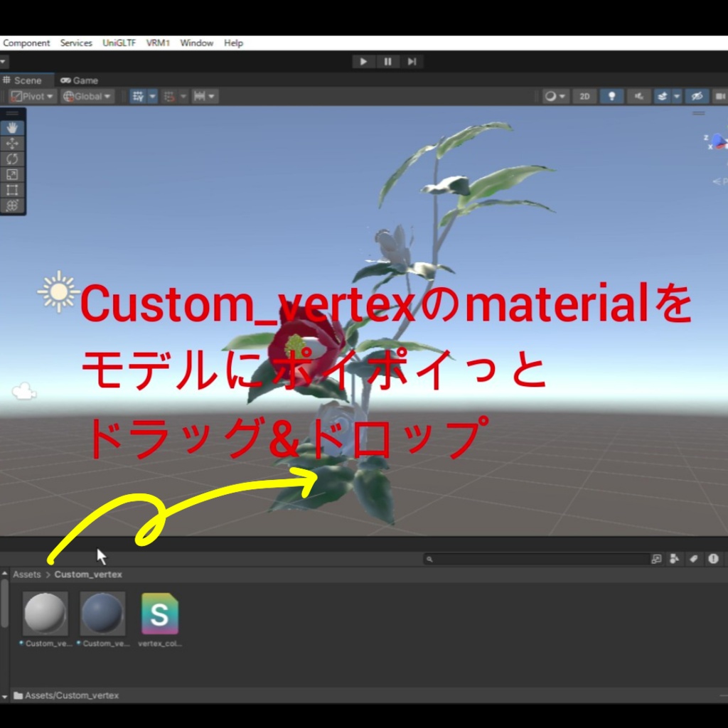This screenshot has width=728, height=728.
Task: Click the scroll down arrow in Project panel
Action: click(x=5, y=697)
